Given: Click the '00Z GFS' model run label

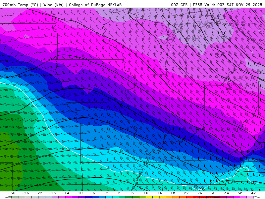Looking at the screenshot, I should point(179,5).
